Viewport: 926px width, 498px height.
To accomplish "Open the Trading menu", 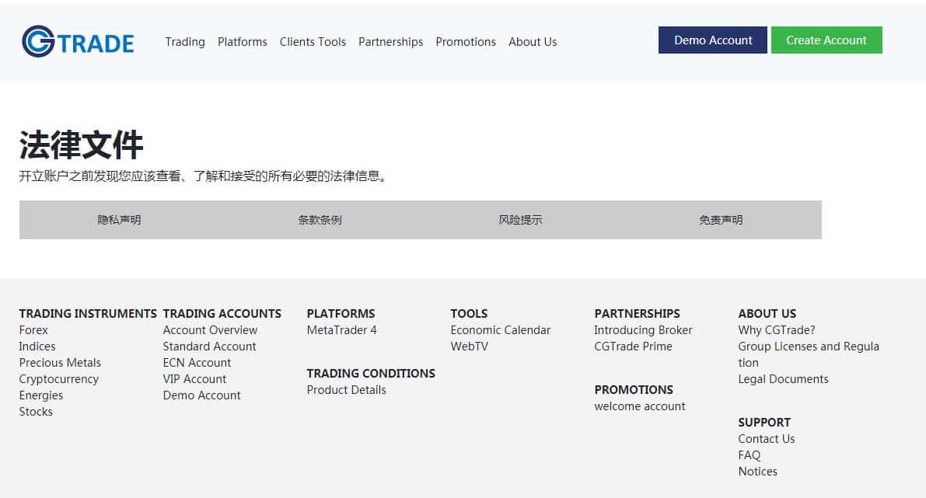I will coord(185,42).
